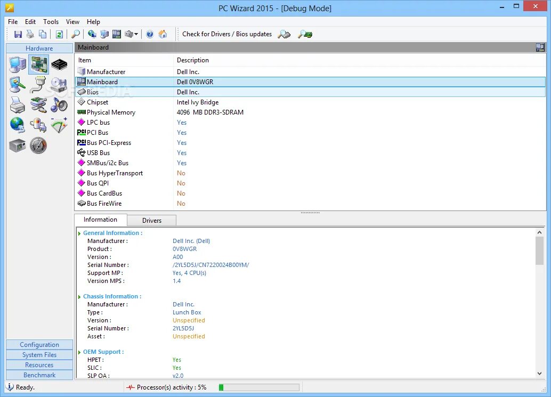Select the Manufacturer row
This screenshot has height=397, width=551.
tap(311, 71)
